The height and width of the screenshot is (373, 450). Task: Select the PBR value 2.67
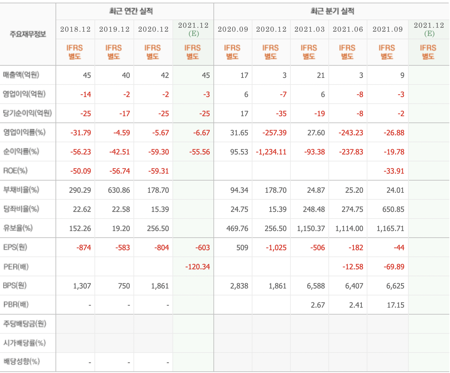318,305
